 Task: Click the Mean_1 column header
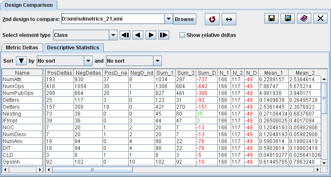click(274, 73)
